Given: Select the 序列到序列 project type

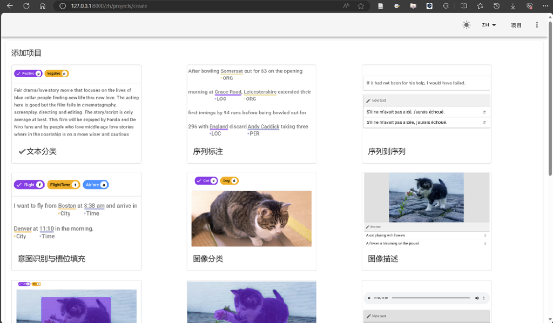Looking at the screenshot, I should [426, 114].
